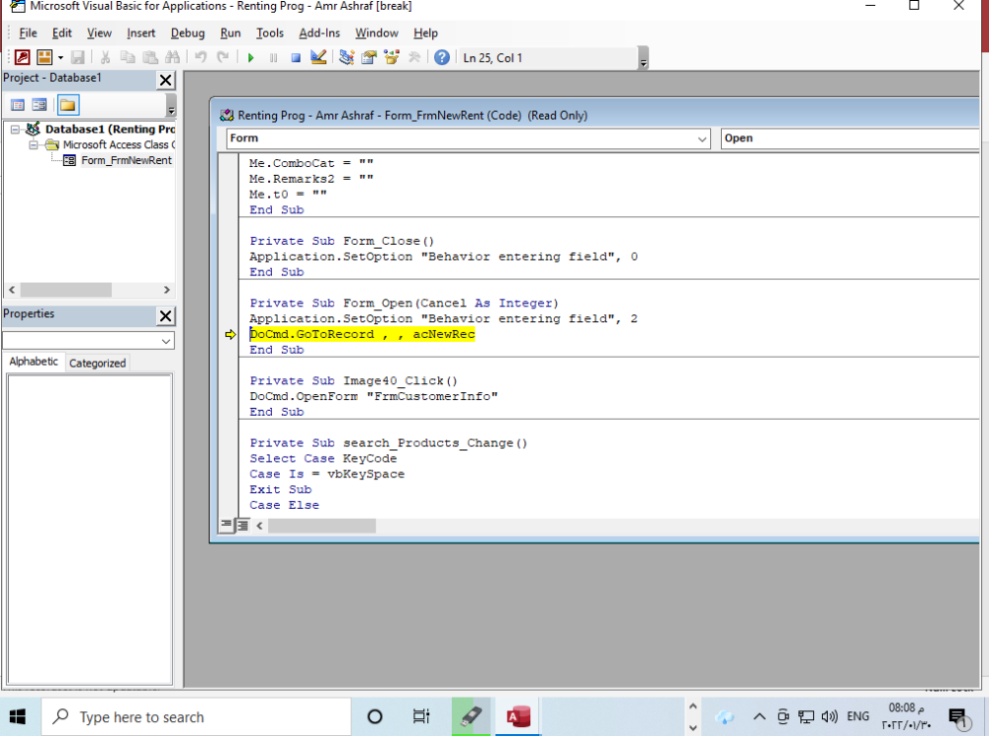Toggle Design Mode icon

318,57
